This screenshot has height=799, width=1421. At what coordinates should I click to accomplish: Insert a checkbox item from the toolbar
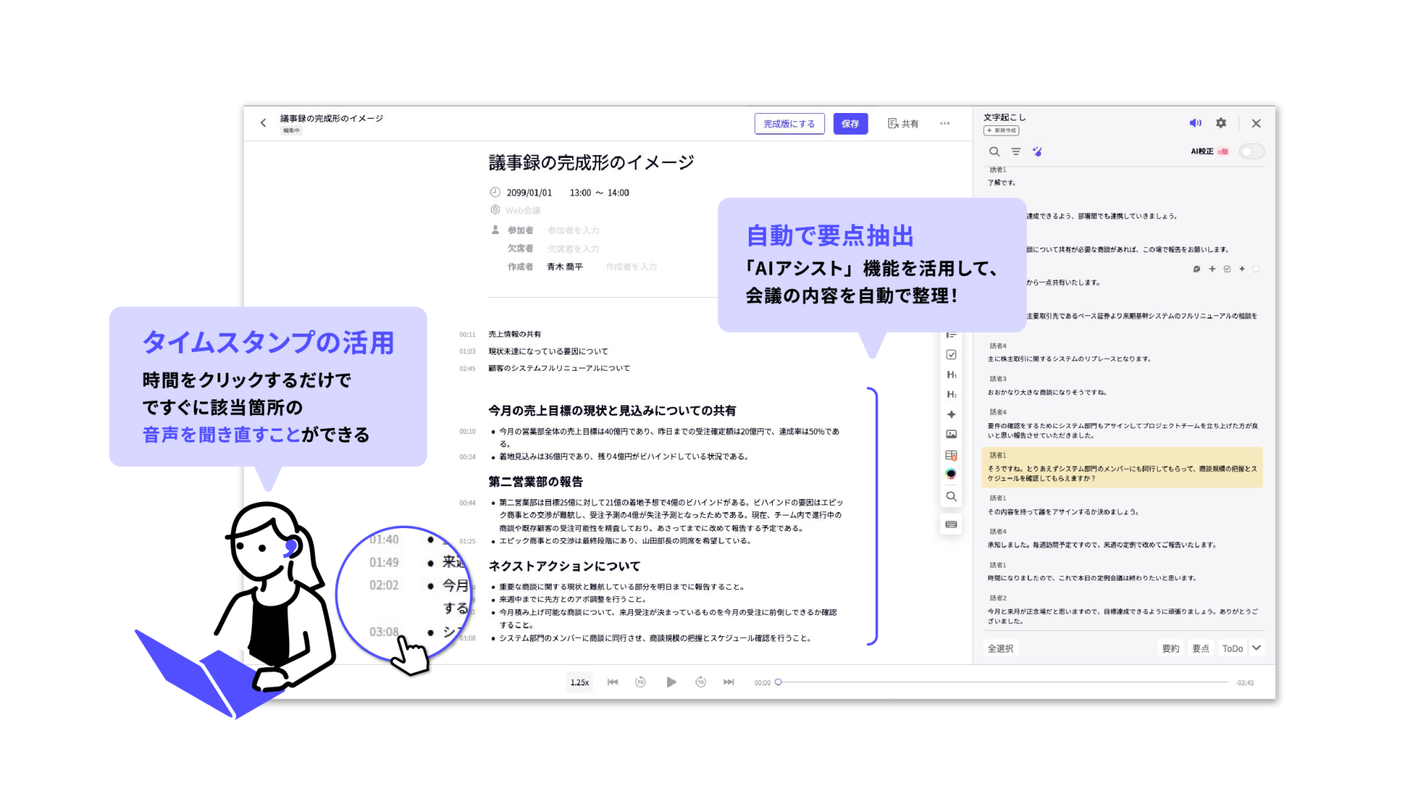[951, 354]
